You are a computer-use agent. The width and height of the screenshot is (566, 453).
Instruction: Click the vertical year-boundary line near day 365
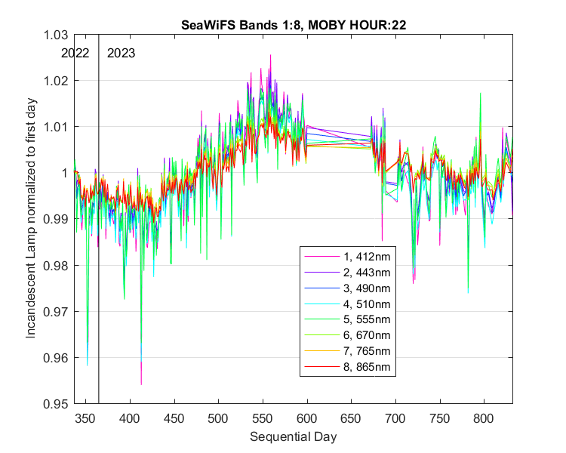[99, 219]
